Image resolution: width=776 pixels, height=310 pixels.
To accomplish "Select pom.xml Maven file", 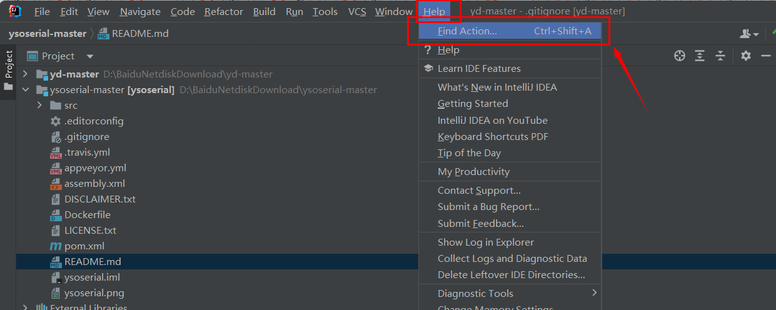I will tap(84, 246).
